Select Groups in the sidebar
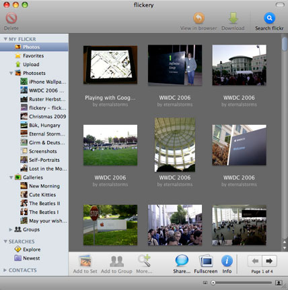 pyautogui.click(x=34, y=230)
